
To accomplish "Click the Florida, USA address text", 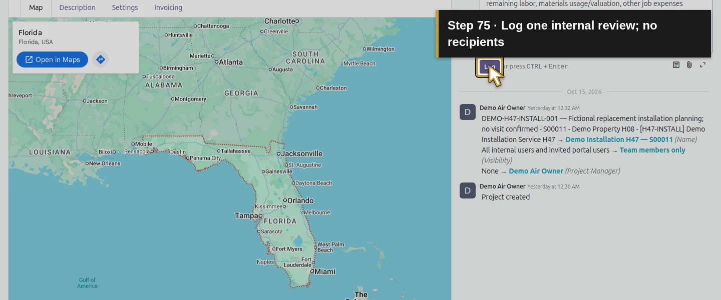I will (x=36, y=42).
